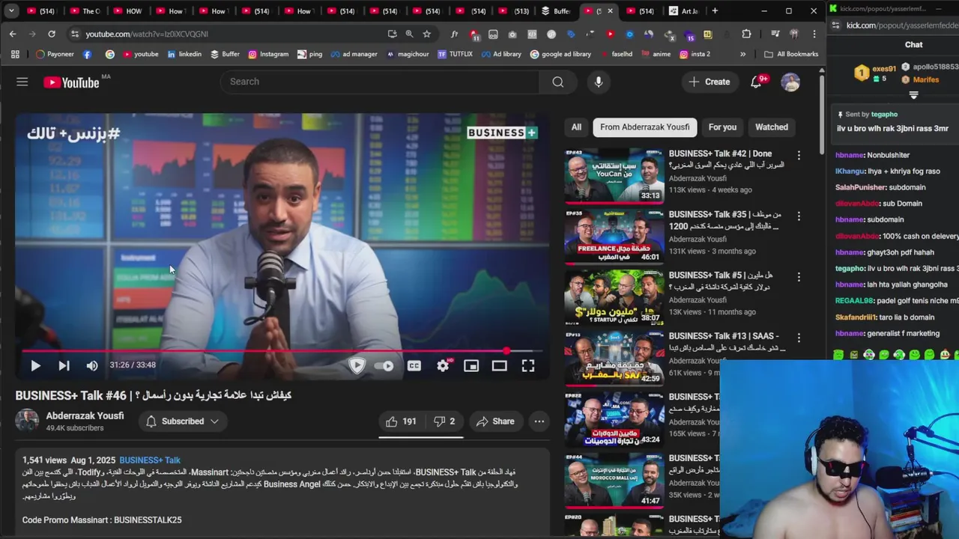Open a new browser tab
This screenshot has width=959, height=539.
click(715, 10)
